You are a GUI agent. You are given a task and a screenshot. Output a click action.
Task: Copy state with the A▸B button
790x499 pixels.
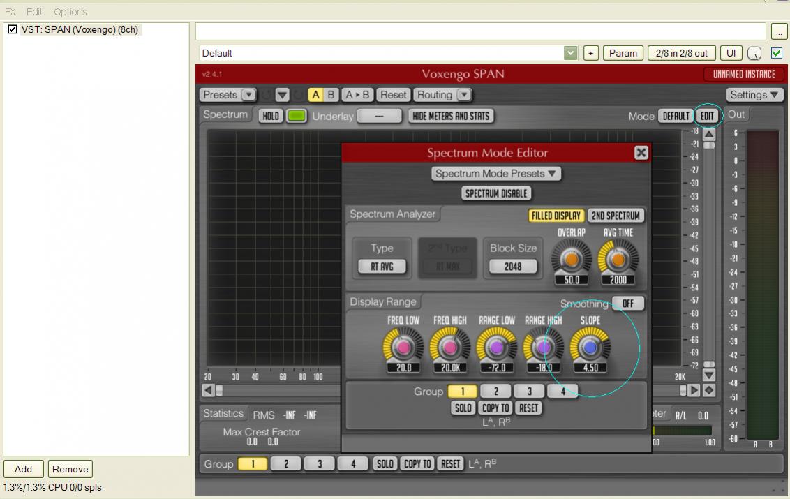(x=357, y=95)
